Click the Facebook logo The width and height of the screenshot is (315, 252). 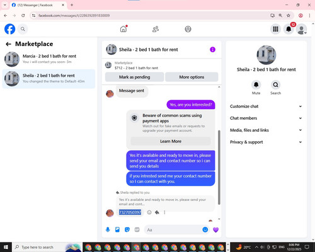9,29
